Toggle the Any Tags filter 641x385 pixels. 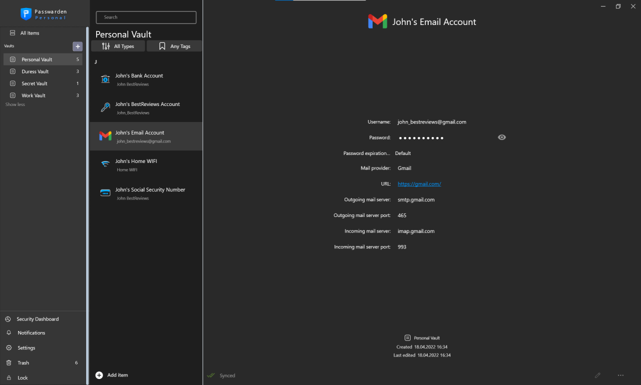[x=174, y=45]
